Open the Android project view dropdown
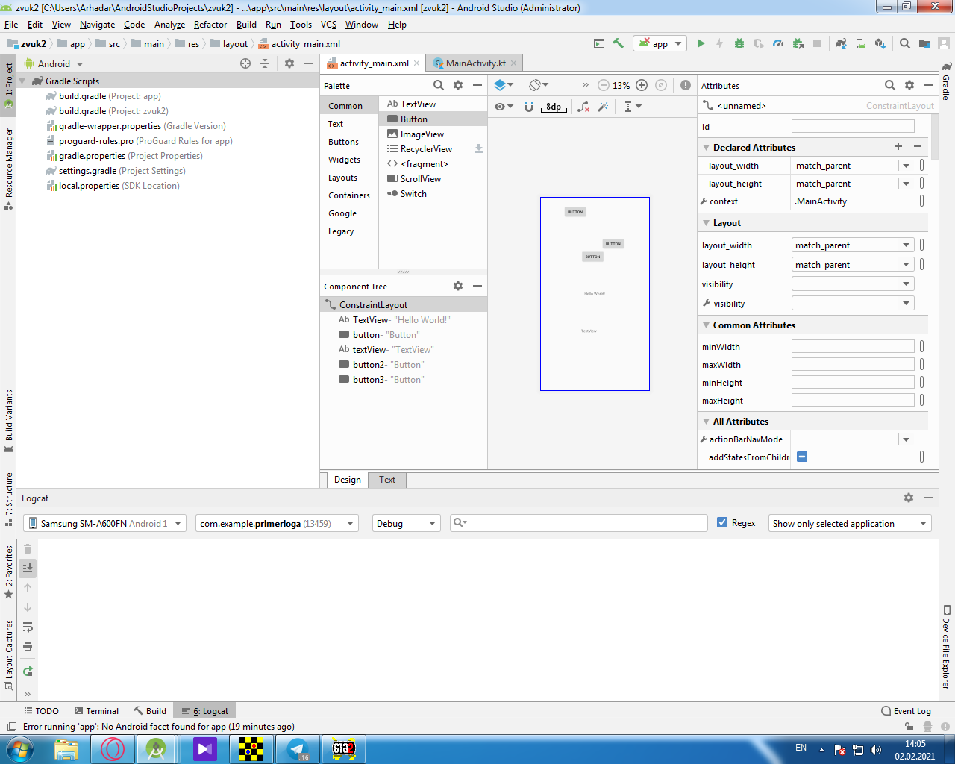 pos(54,63)
